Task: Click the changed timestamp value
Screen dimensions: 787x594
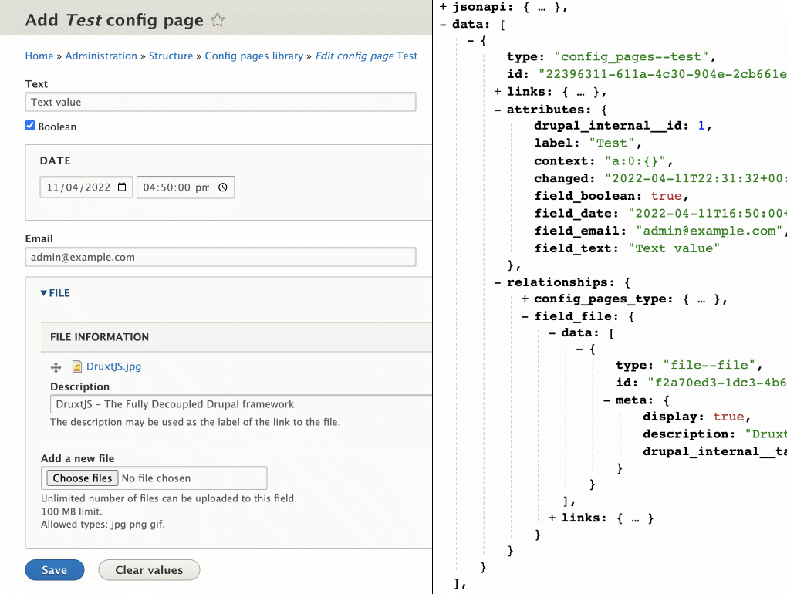Action: point(696,179)
